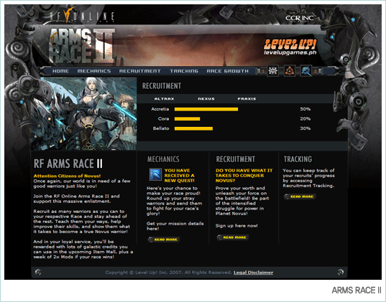Click the Cora recruitment progress bar
The image size is (386, 302).
click(x=188, y=119)
